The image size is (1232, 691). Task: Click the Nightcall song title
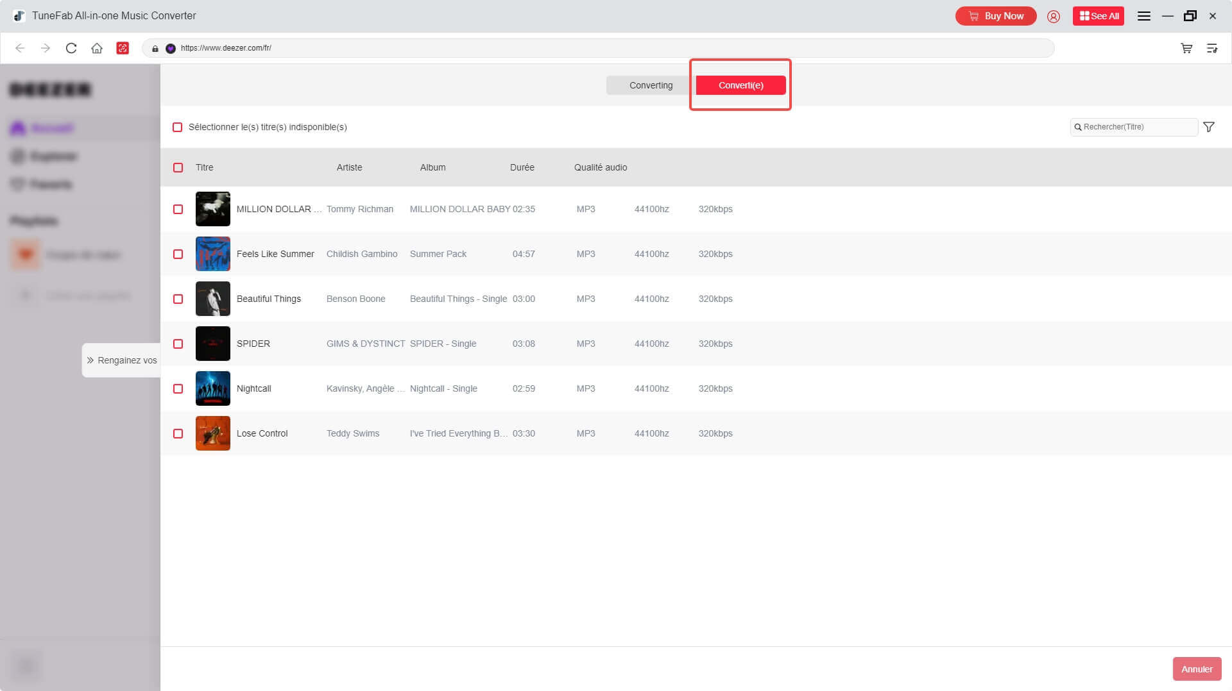(x=254, y=388)
